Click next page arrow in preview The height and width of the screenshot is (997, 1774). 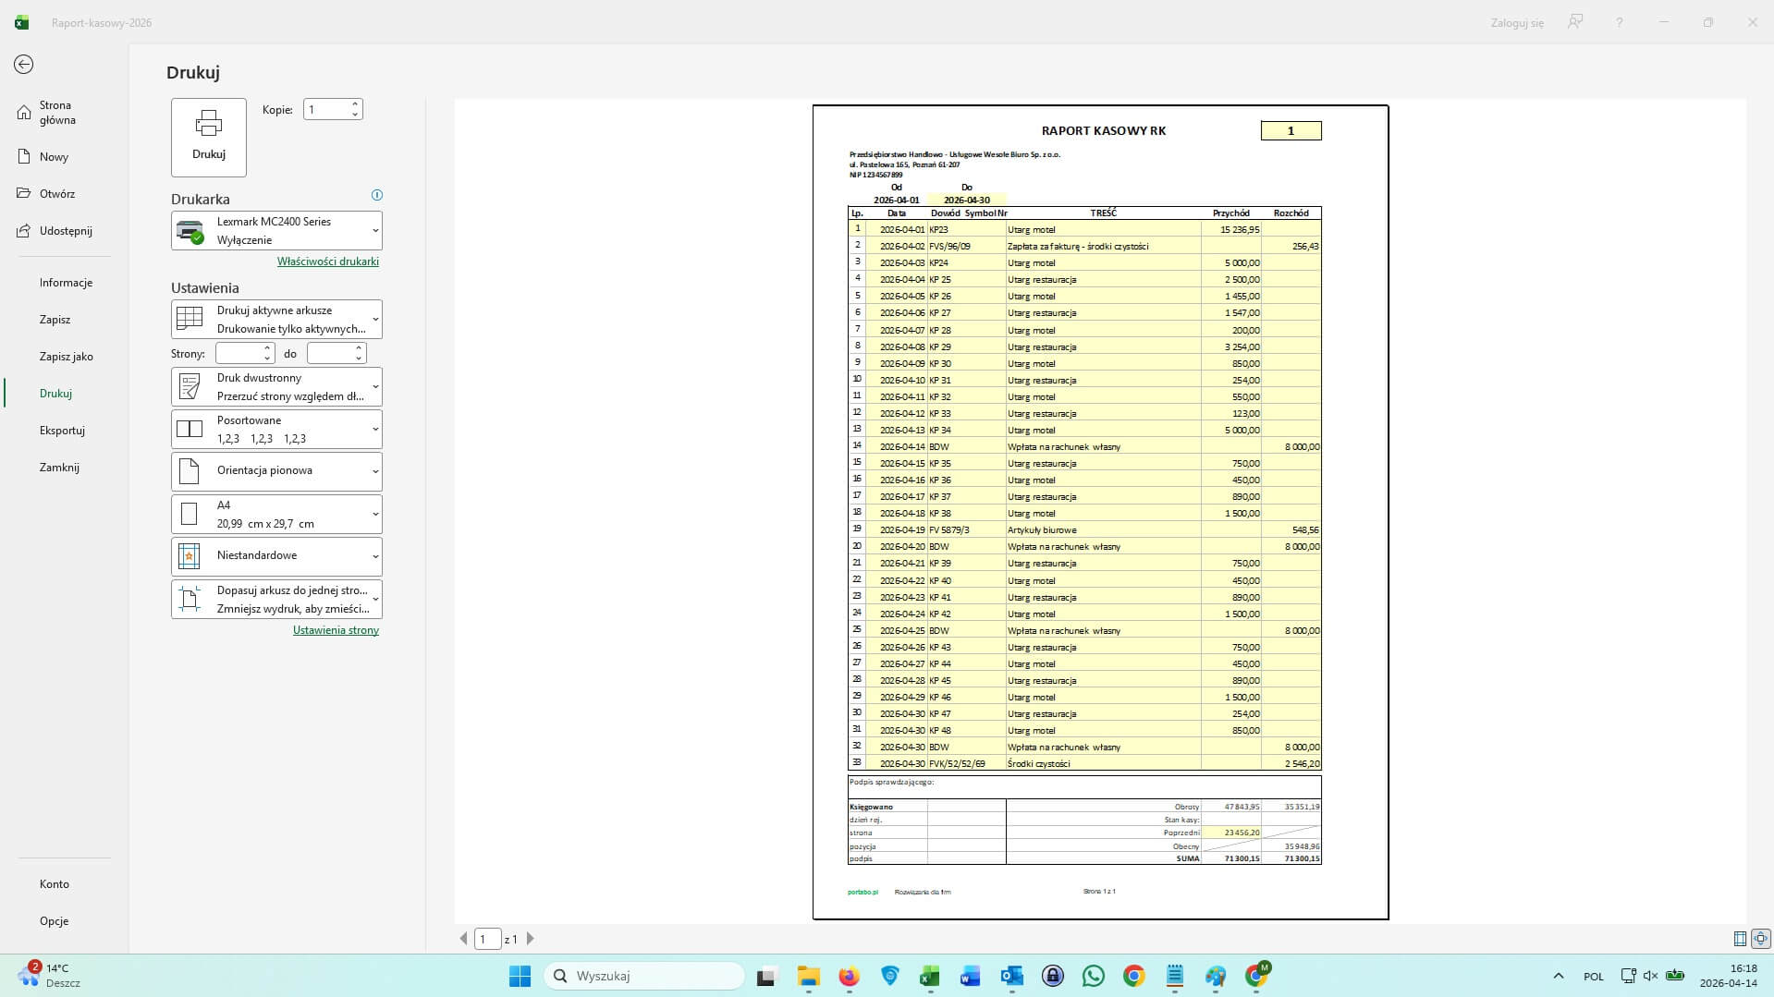coord(530,939)
